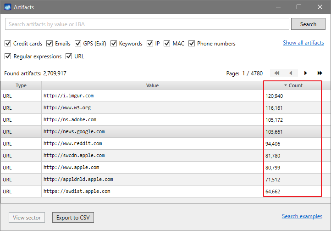Go to the next page of results
Viewport: 331px width, 231px height.
coord(305,73)
